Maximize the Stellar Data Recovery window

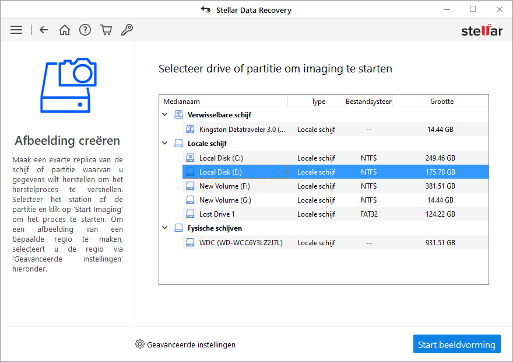point(473,9)
